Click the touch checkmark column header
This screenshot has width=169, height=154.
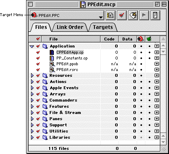coord(38,39)
